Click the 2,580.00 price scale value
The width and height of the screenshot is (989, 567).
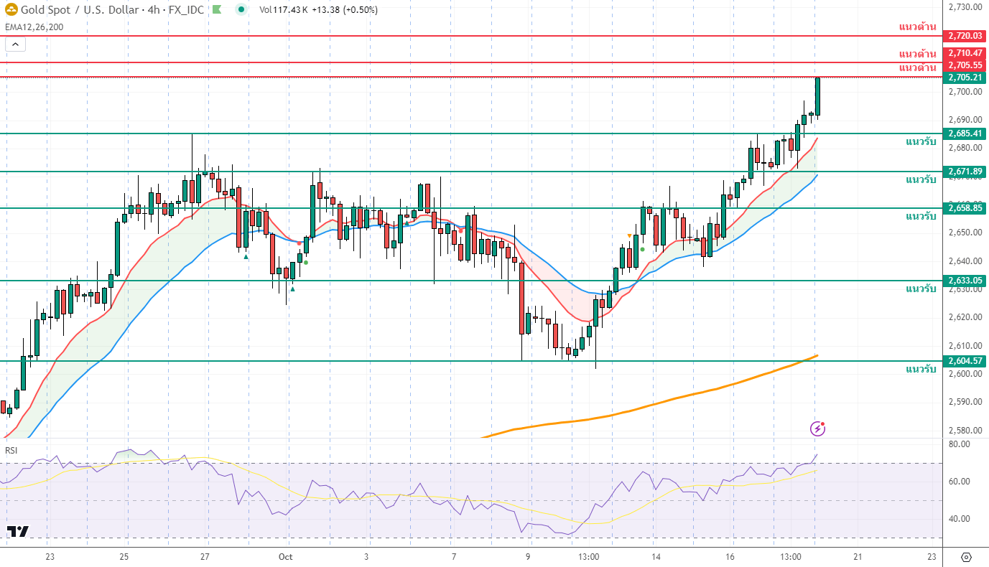965,430
